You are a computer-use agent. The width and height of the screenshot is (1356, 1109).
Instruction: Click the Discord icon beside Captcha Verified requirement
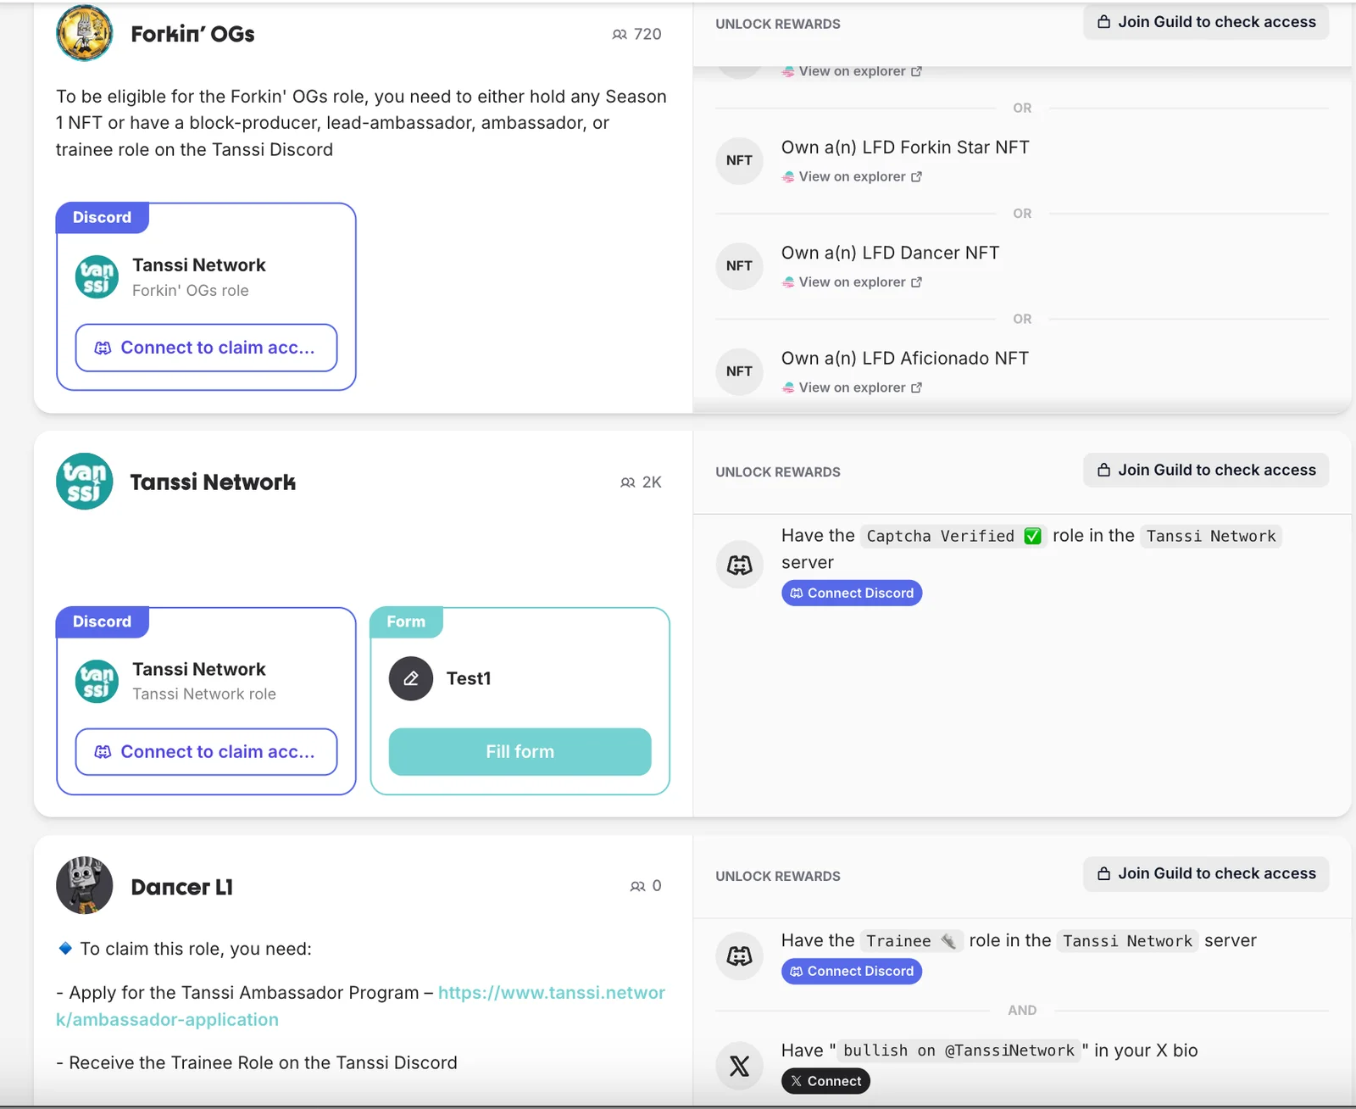pos(739,565)
